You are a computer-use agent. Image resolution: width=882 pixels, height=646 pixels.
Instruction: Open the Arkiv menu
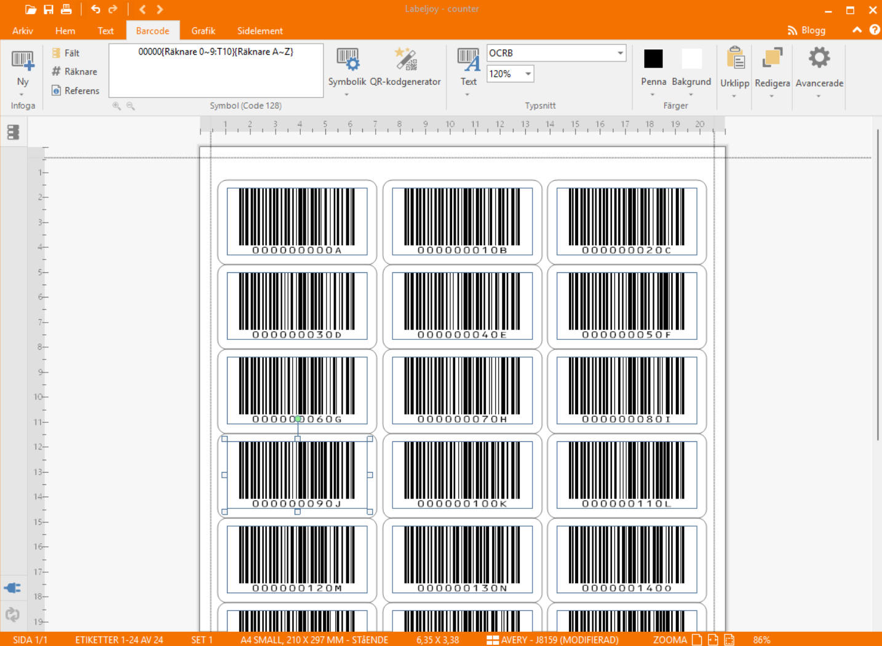[x=23, y=31]
